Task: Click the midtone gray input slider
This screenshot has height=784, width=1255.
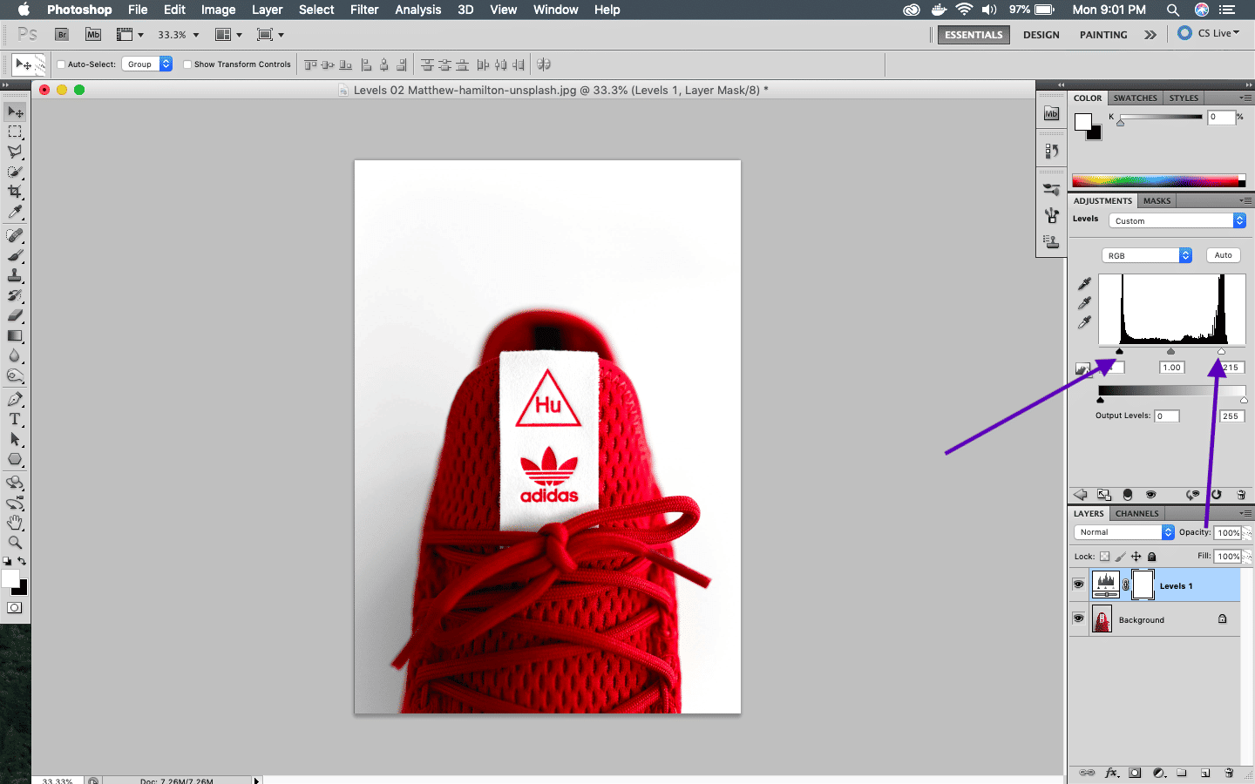Action: 1170,351
